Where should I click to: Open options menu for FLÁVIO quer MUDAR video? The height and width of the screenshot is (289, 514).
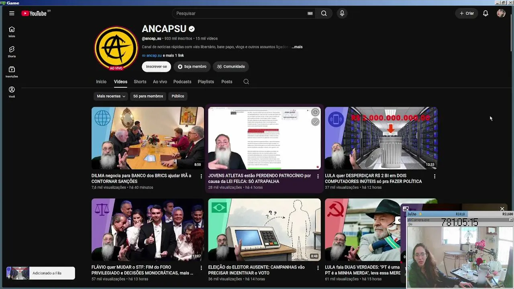tap(201, 268)
